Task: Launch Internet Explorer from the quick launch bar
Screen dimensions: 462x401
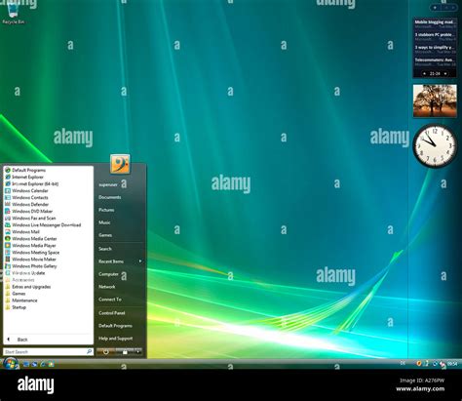Action: click(43, 364)
